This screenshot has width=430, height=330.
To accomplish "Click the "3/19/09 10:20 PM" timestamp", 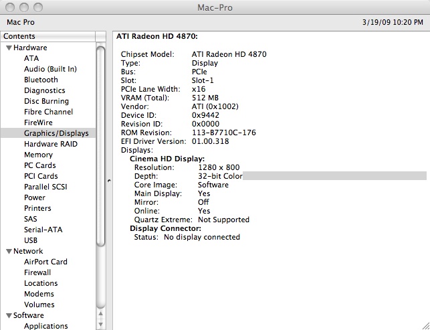I will click(393, 22).
